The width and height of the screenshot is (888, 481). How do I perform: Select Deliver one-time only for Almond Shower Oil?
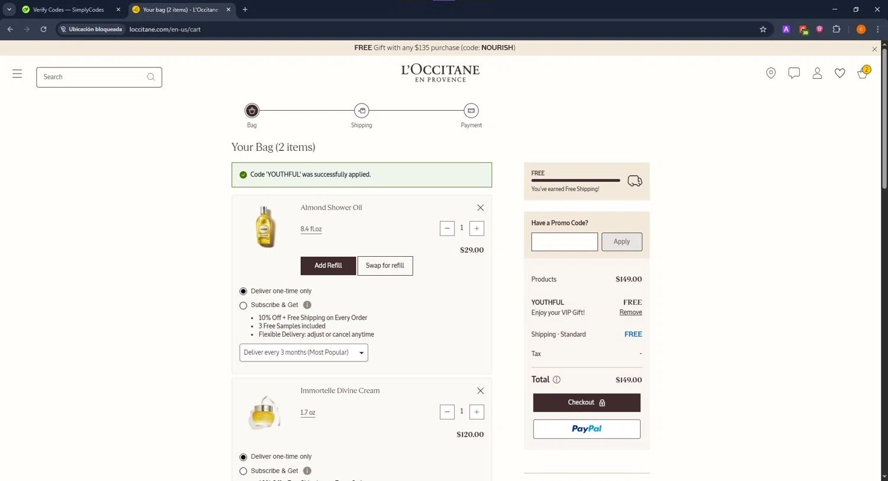243,292
